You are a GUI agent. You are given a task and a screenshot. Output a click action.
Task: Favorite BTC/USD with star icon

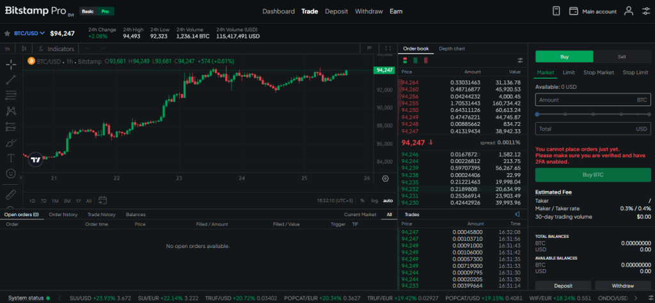pos(7,33)
